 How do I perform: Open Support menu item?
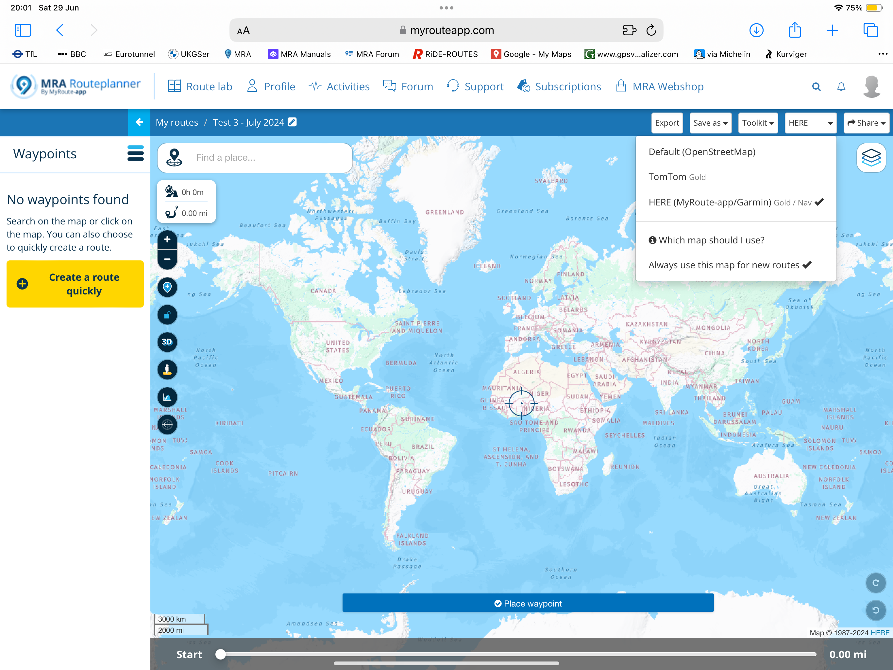tap(476, 86)
